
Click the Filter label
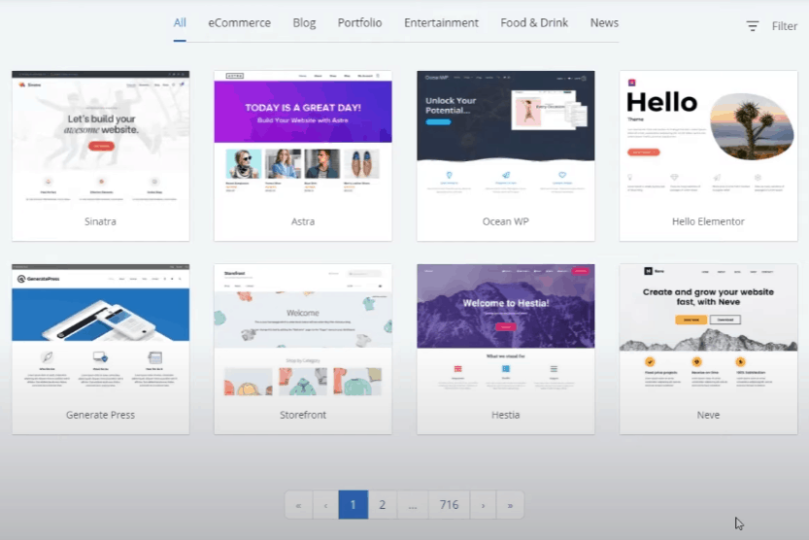tap(785, 26)
